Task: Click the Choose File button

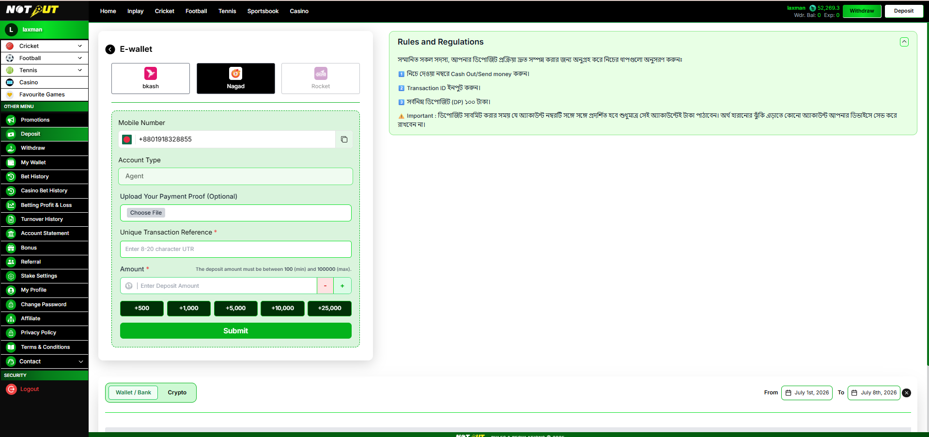Action: 146,213
